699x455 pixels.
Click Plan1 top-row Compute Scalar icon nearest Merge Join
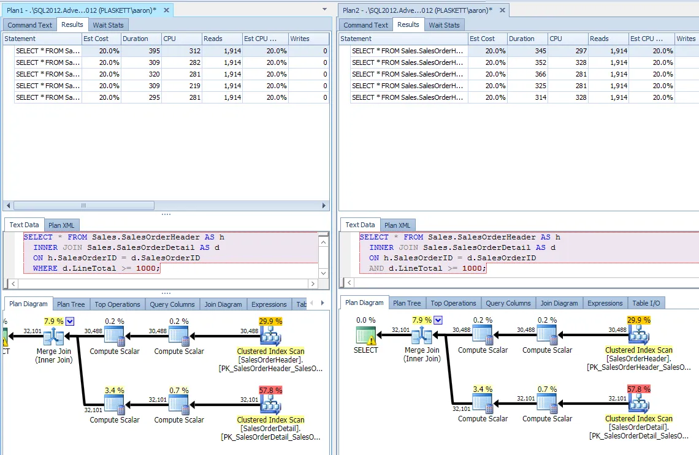tap(115, 336)
